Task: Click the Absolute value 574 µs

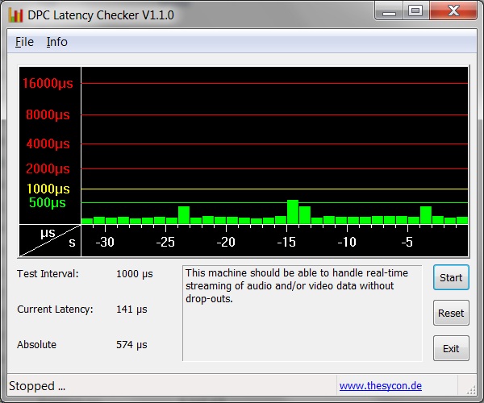Action: pyautogui.click(x=134, y=344)
